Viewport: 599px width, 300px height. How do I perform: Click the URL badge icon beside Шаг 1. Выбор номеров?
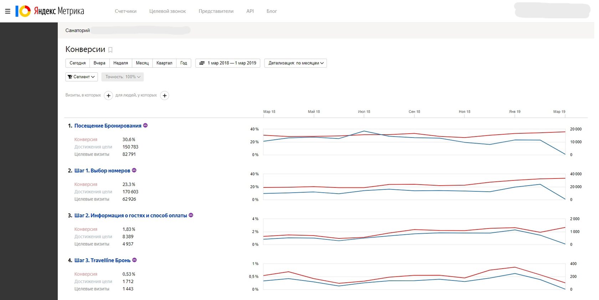click(x=134, y=170)
